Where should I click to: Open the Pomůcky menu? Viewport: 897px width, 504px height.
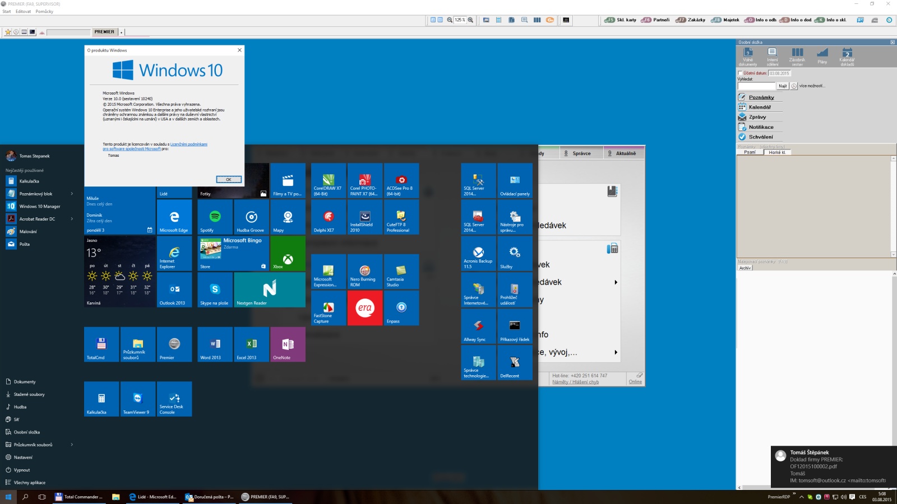click(x=44, y=11)
